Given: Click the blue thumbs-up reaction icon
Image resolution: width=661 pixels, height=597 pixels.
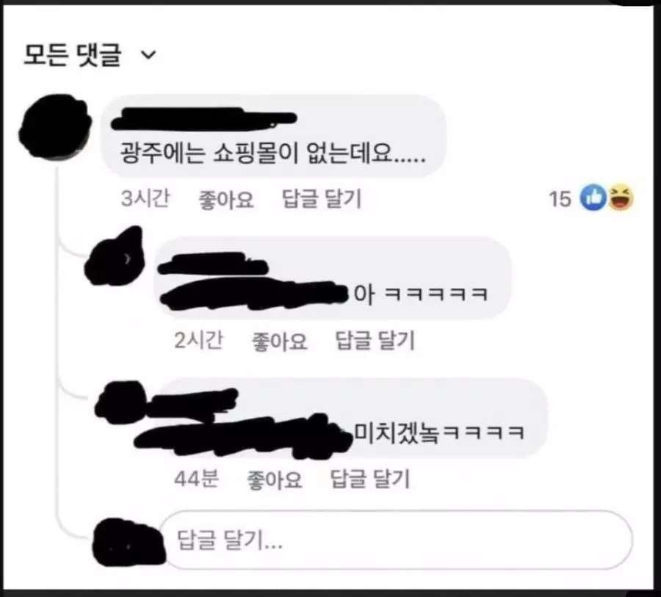Looking at the screenshot, I should pos(593,198).
